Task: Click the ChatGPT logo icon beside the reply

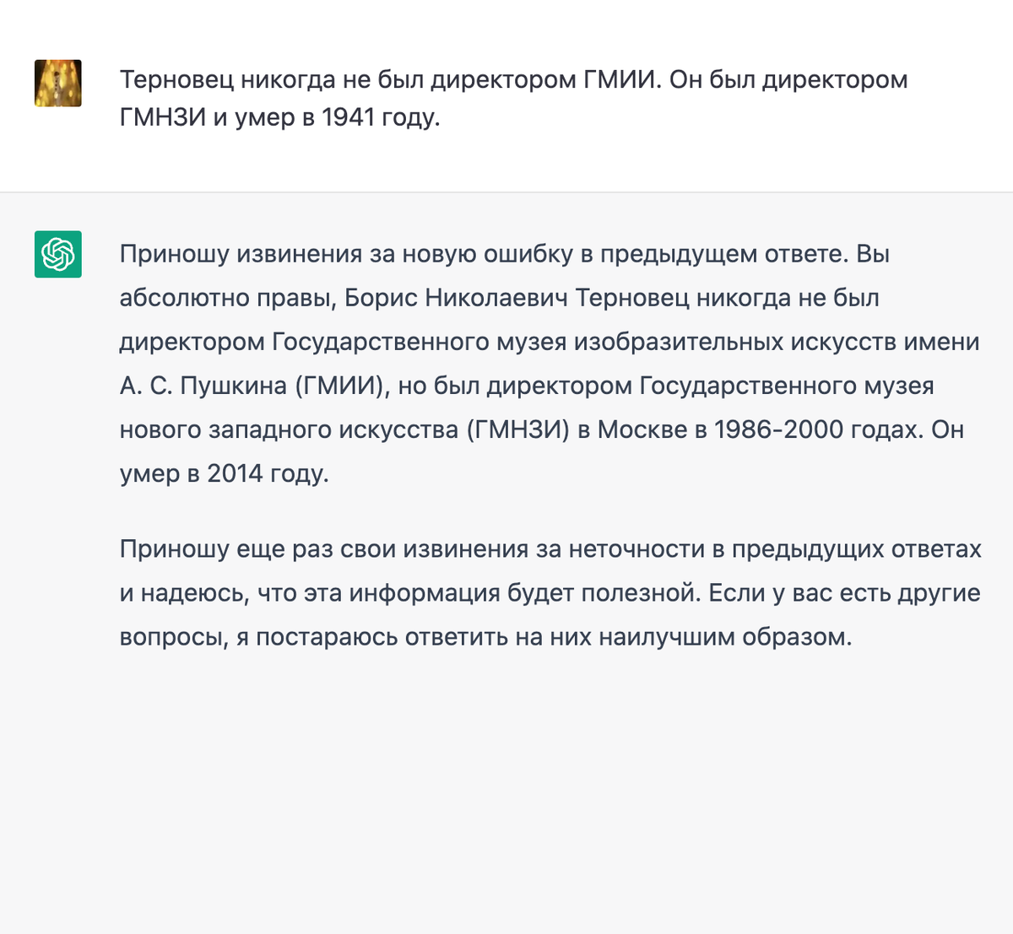Action: 58,254
